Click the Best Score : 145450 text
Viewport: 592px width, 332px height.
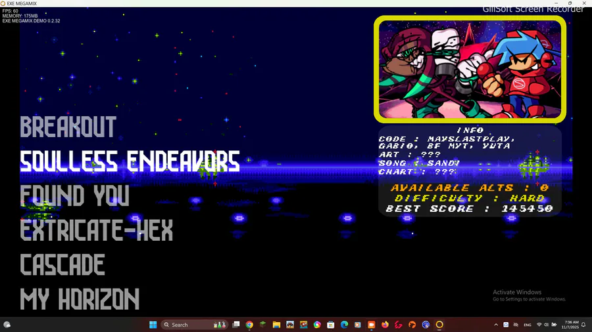click(x=470, y=209)
